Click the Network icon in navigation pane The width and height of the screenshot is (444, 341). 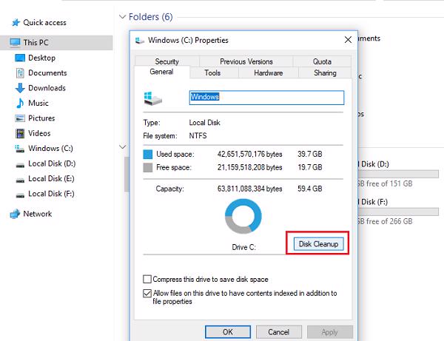(15, 214)
